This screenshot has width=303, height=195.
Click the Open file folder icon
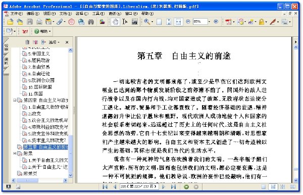coord(10,22)
